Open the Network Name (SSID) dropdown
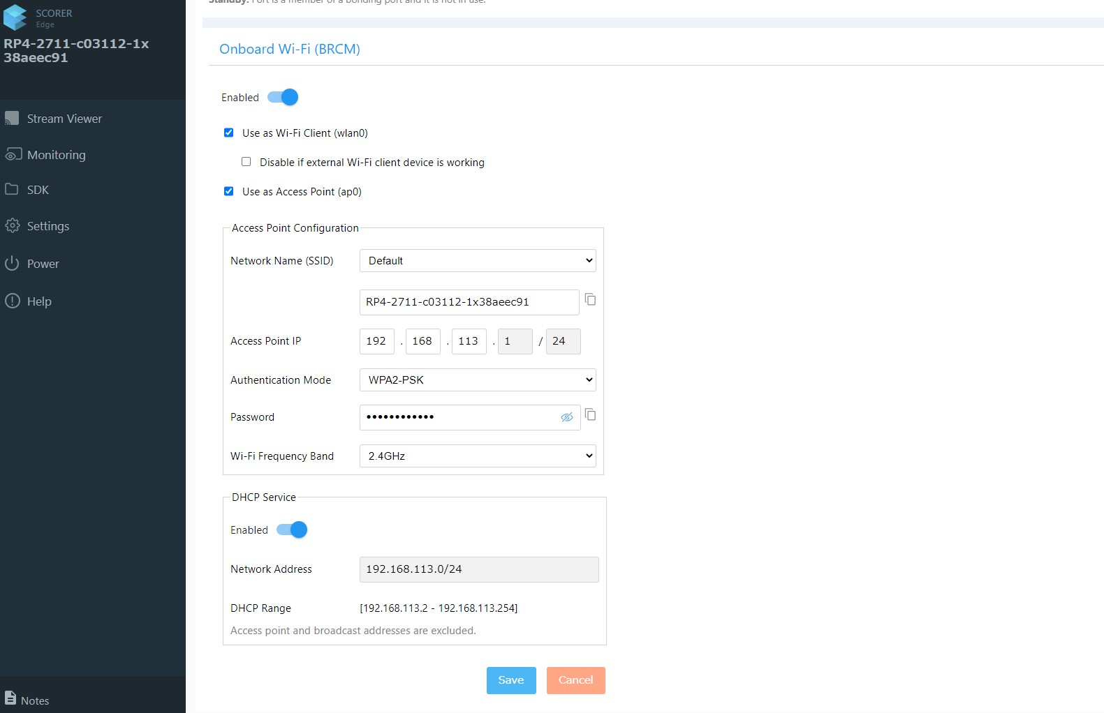This screenshot has height=713, width=1104. [x=478, y=261]
